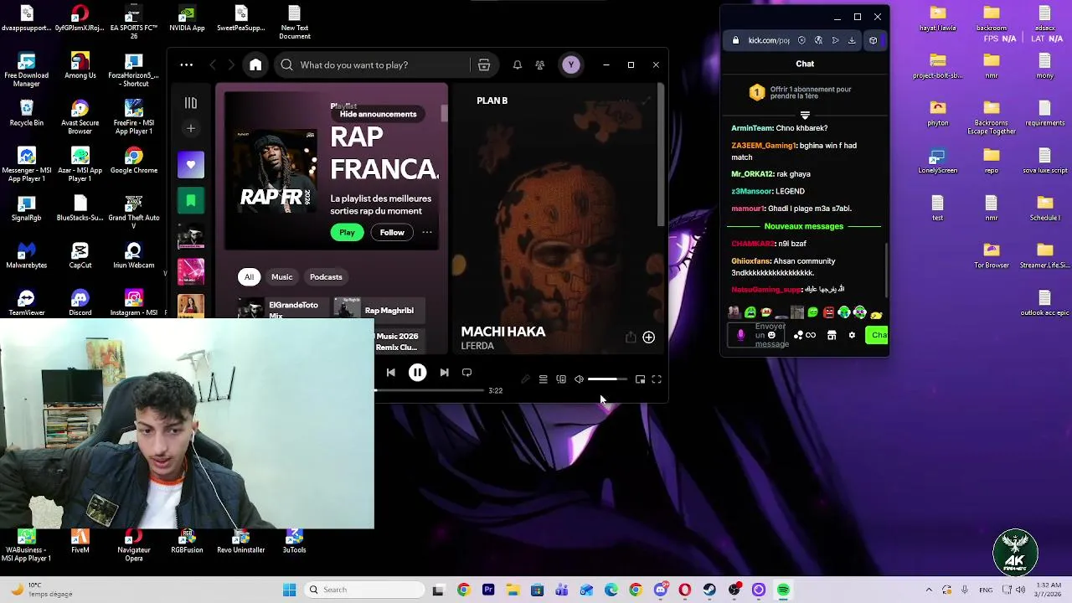
Task: Hide announcements in Spotify
Action: pyautogui.click(x=378, y=114)
